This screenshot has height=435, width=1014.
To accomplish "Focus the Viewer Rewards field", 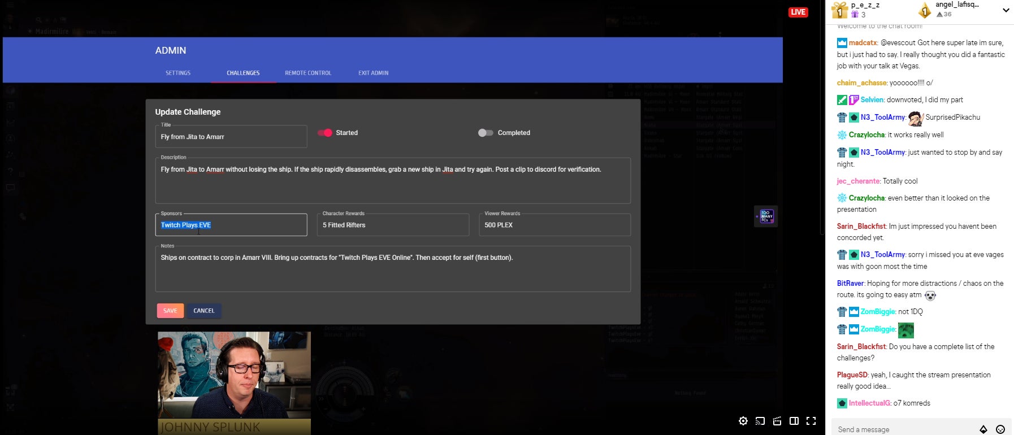I will [554, 225].
